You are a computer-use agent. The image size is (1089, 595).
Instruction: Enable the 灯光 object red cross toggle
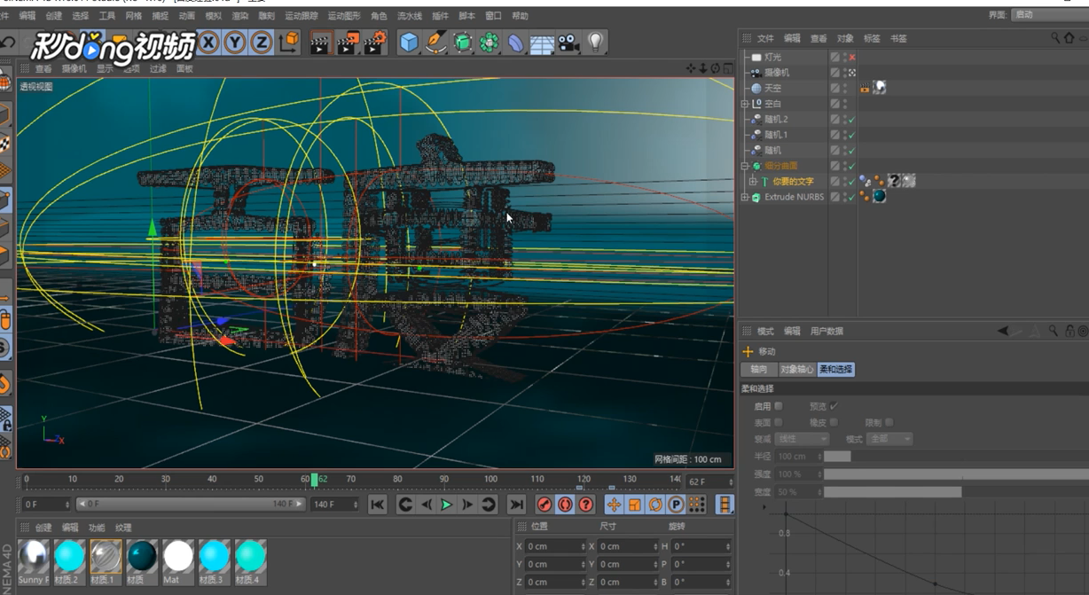(x=852, y=58)
